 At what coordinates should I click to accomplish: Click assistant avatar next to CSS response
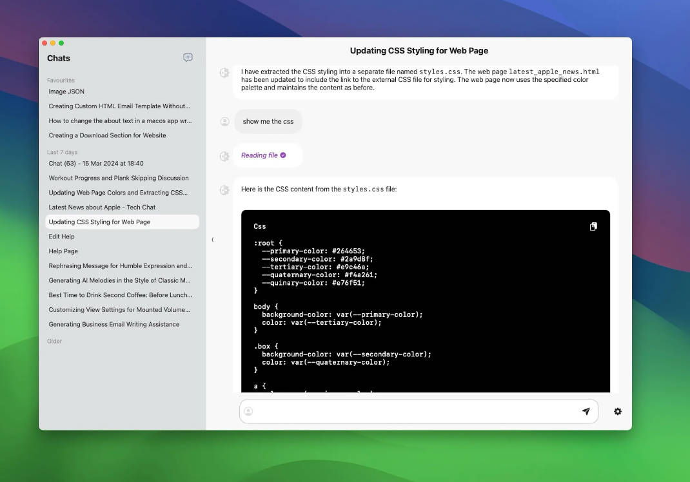point(224,189)
